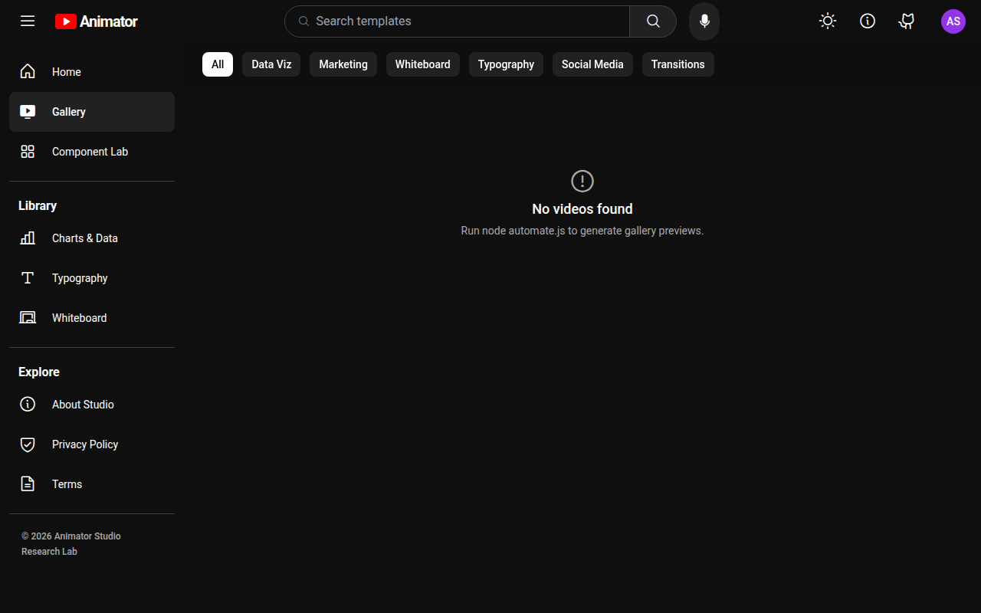The height and width of the screenshot is (613, 981).
Task: Open sidebar Typography library label
Action: point(80,278)
